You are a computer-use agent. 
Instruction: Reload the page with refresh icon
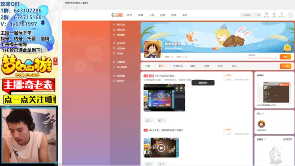click(77, 7)
